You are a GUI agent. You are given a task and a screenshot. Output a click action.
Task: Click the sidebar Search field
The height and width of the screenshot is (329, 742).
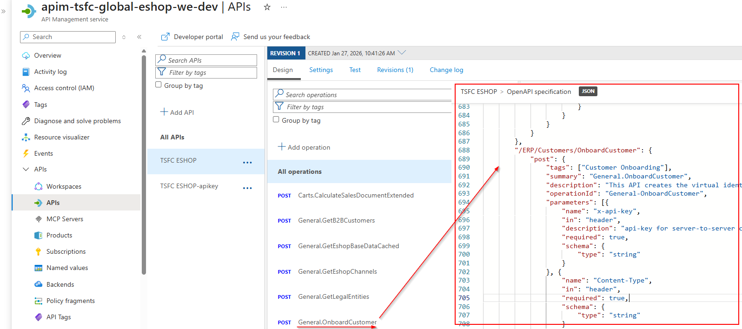point(68,37)
